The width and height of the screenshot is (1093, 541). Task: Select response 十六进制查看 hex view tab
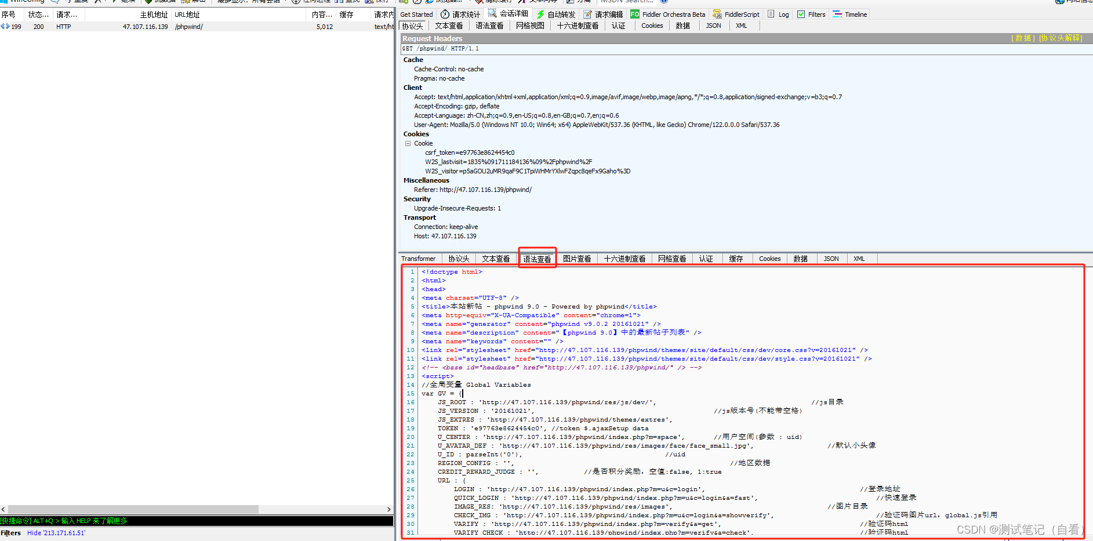[624, 259]
